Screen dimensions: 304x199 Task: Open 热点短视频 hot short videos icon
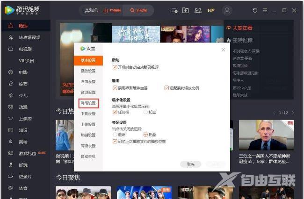point(11,37)
